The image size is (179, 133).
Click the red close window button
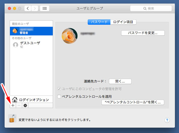tap(9, 9)
